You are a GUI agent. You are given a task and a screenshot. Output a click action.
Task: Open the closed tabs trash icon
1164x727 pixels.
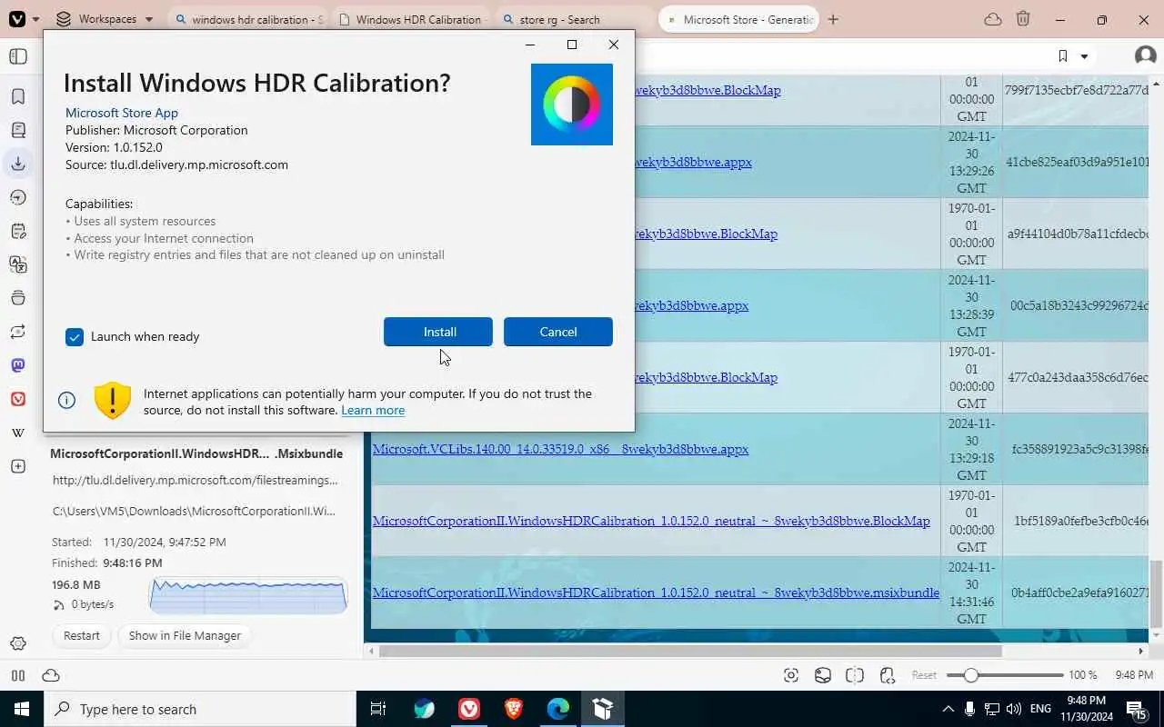1023,19
